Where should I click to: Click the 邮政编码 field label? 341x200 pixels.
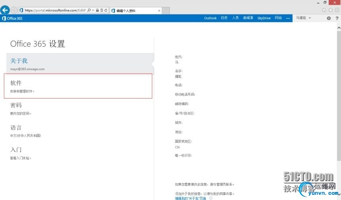[182, 104]
